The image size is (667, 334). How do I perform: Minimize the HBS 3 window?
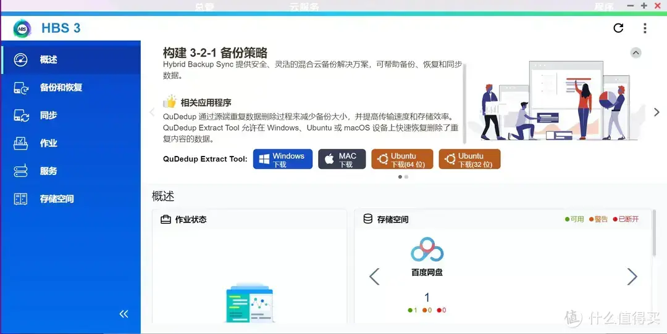click(631, 6)
